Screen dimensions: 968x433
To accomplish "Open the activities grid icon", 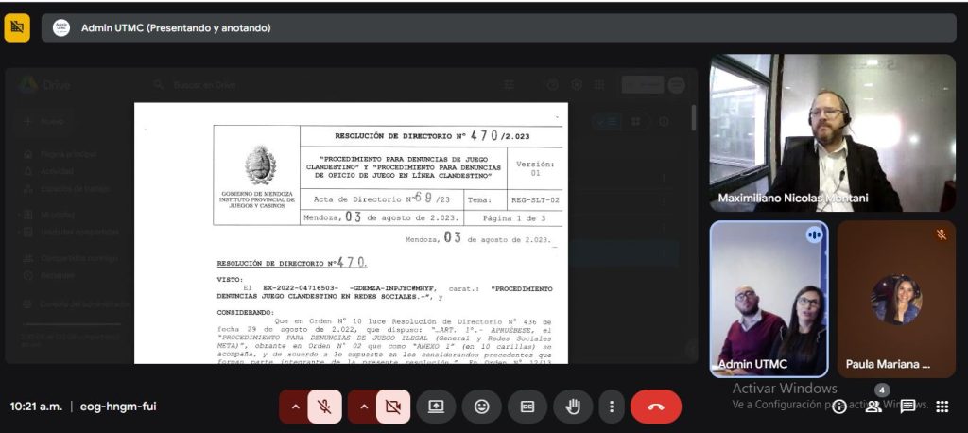I will pyautogui.click(x=942, y=407).
